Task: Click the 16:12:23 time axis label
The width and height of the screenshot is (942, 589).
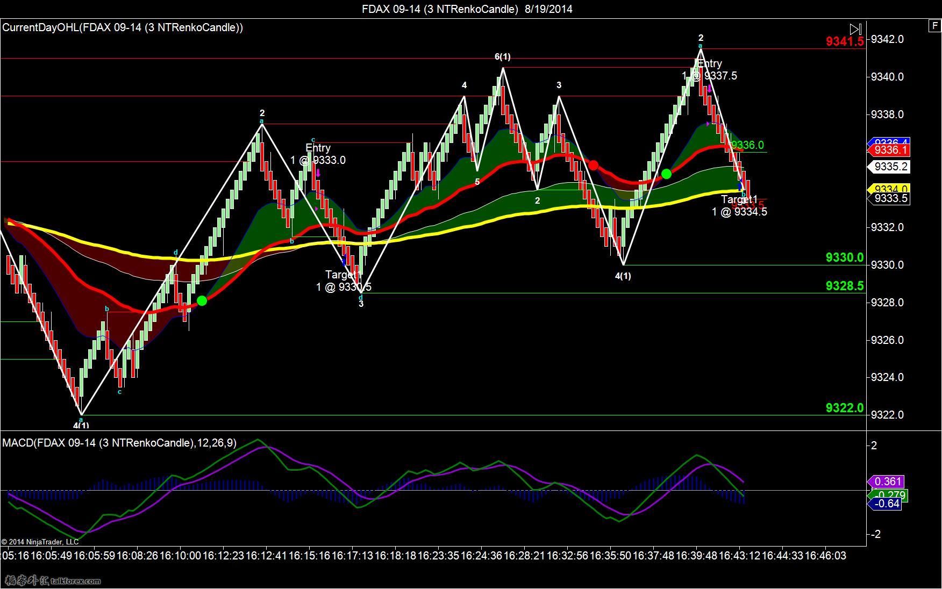Action: tap(223, 556)
